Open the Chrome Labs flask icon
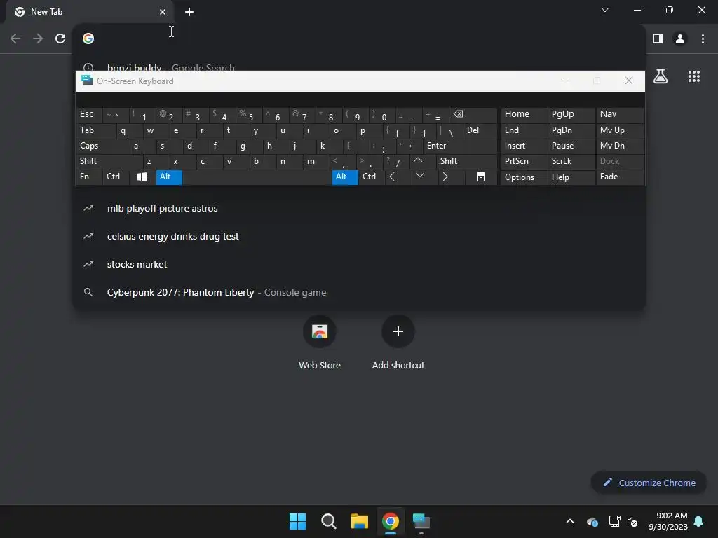The image size is (718, 538). [x=661, y=76]
